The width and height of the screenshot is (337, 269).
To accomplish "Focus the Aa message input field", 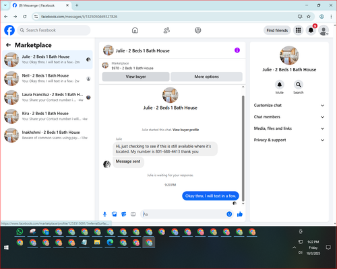I will click(184, 215).
